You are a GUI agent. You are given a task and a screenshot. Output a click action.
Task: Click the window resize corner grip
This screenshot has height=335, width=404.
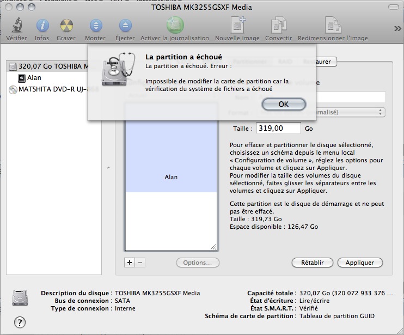(x=400, y=331)
